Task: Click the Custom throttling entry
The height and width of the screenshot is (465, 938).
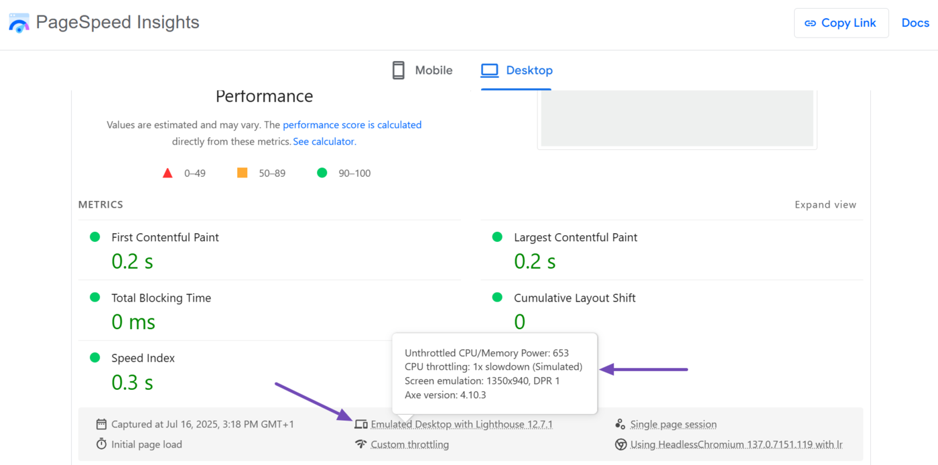Action: coord(410,444)
